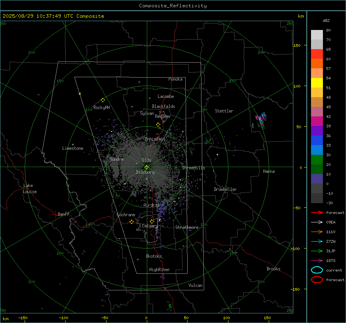Click the Ponoka town label

click(175, 79)
